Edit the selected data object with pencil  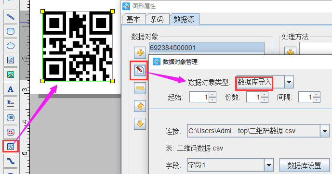[x=140, y=70]
